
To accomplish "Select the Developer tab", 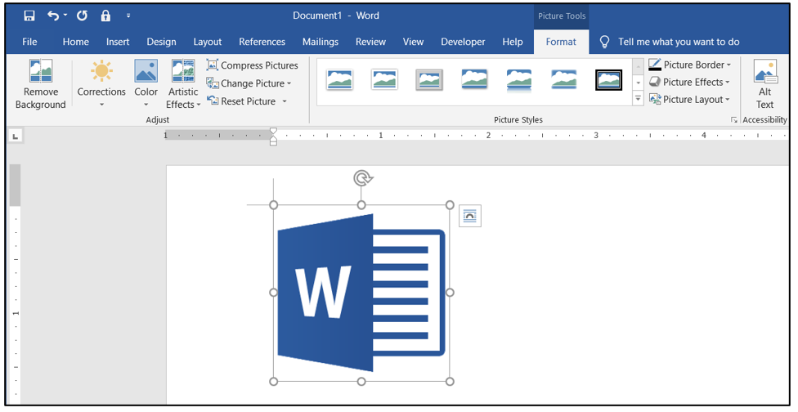I will click(463, 42).
